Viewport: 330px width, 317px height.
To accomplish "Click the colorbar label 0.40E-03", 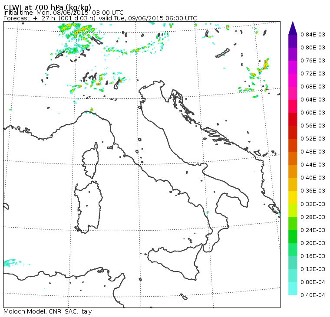I will pos(313,178).
